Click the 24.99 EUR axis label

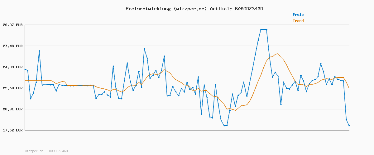pos(12,67)
